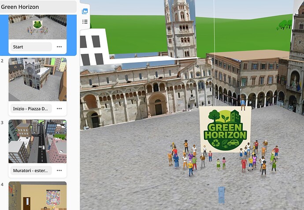Select the person sitting atop the billboard
The height and width of the screenshot is (210, 304).
(243, 104)
